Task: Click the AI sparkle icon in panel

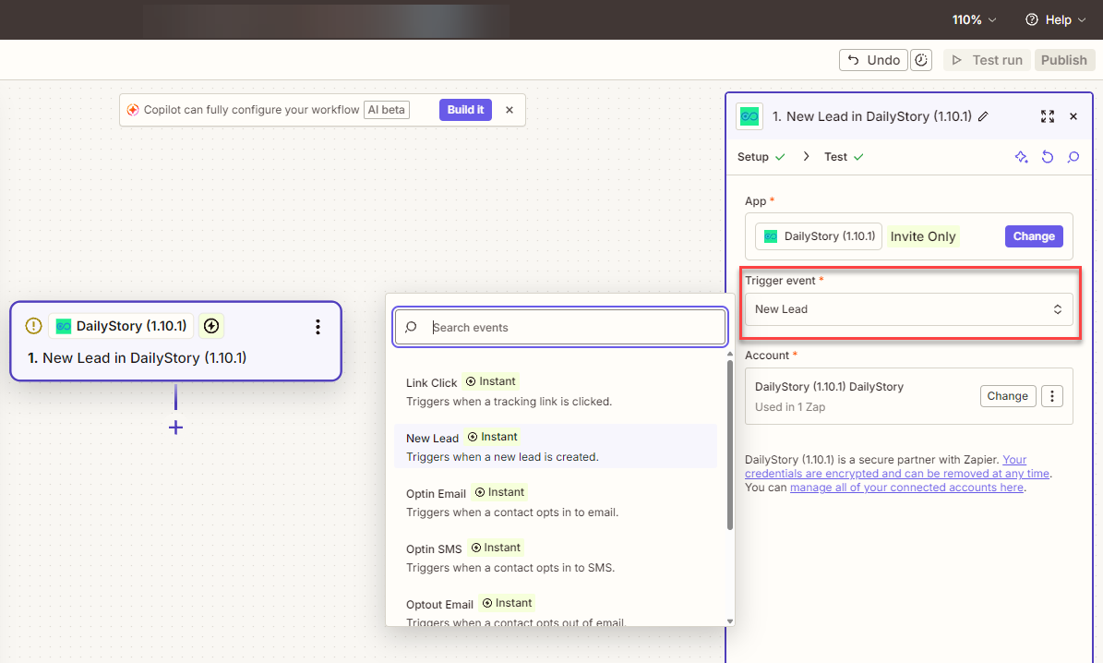Action: 1021,157
